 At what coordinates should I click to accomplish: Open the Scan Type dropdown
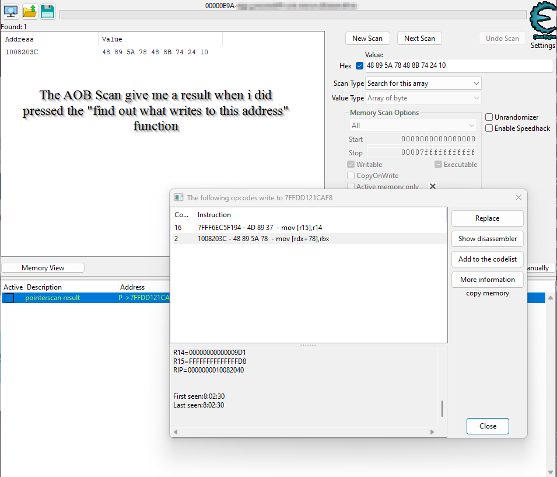click(423, 83)
